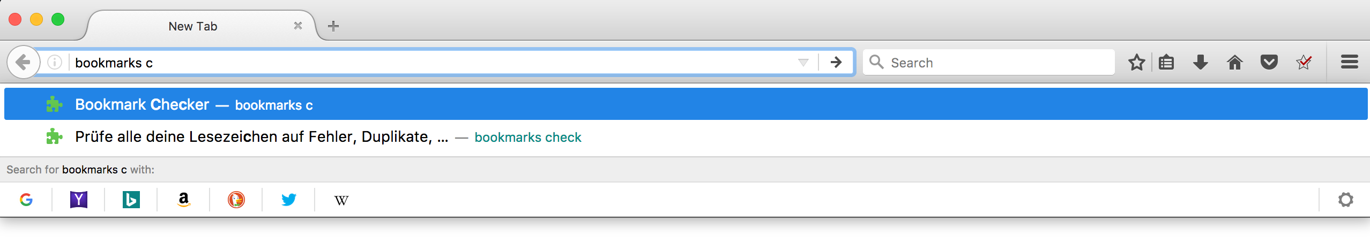Viewport: 1370px width, 243px height.
Task: Select the New Tab tab
Action: (193, 26)
